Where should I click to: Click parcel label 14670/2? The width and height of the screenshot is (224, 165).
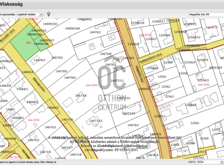click(34, 140)
